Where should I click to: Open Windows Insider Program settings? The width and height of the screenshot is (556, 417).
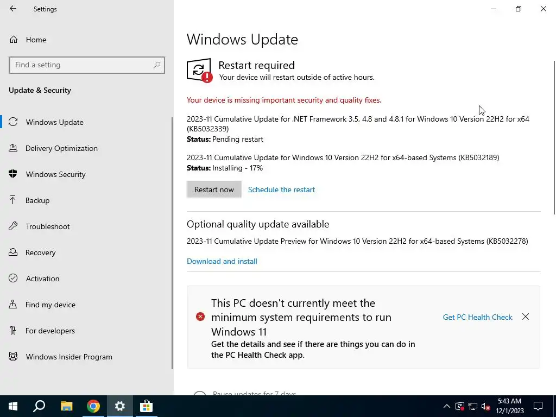[69, 357]
